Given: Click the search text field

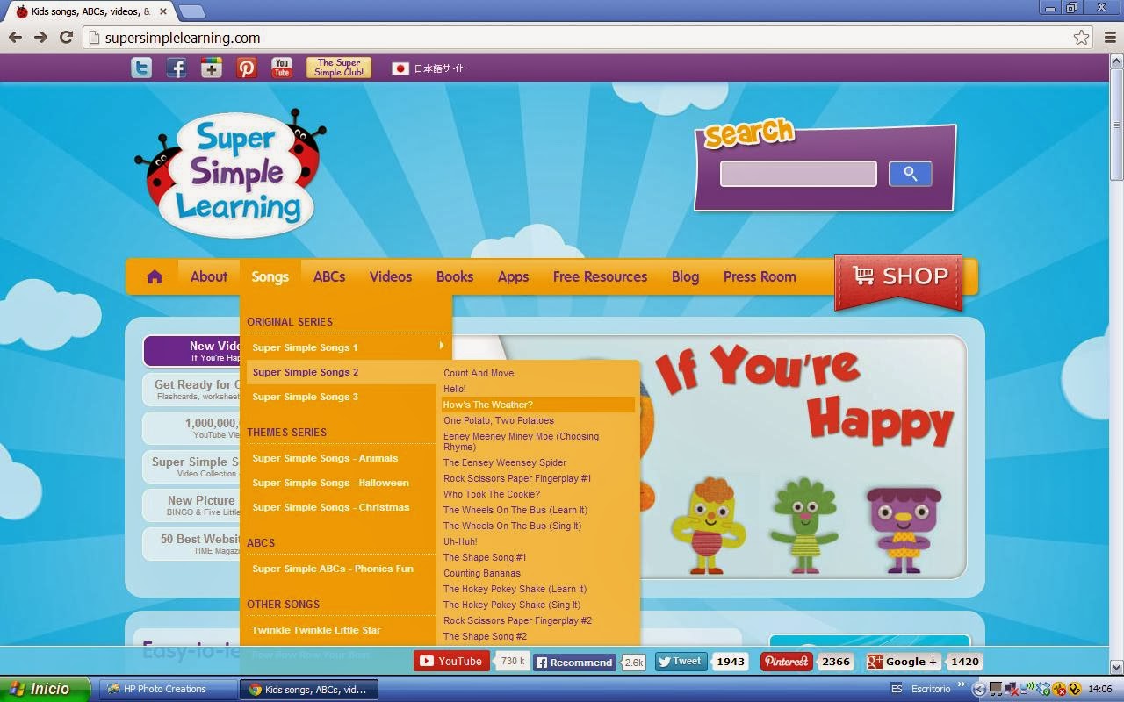Looking at the screenshot, I should coord(798,174).
